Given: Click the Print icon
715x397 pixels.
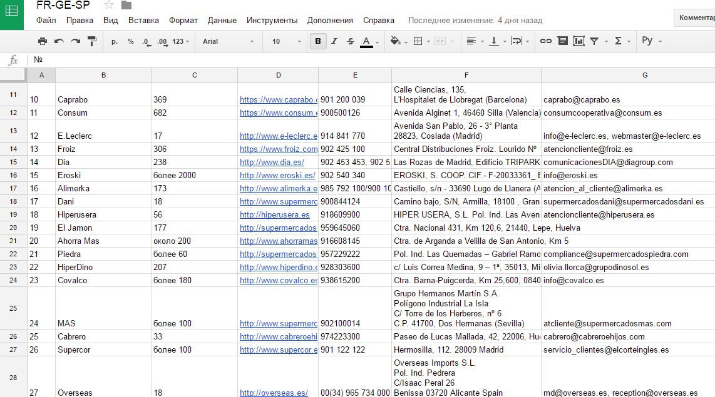Looking at the screenshot, I should click(x=43, y=41).
